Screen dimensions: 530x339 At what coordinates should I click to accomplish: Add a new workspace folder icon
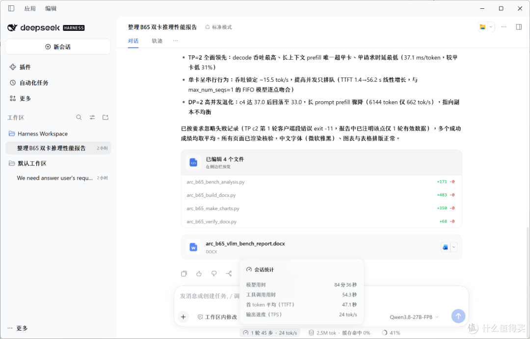(106, 118)
